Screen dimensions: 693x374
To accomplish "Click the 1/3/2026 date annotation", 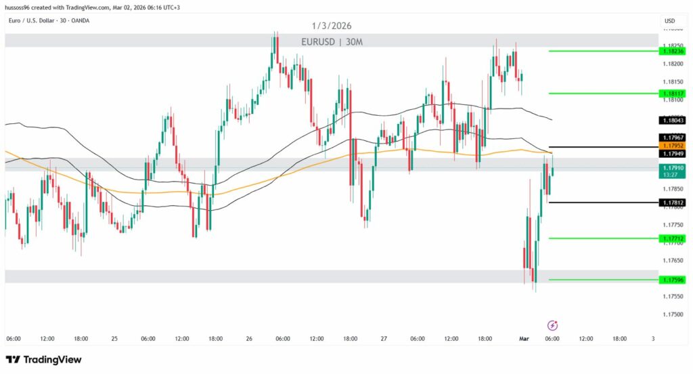I will point(332,26).
